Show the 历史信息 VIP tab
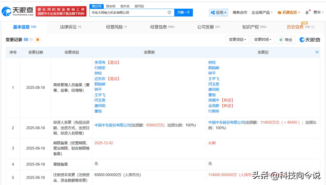This screenshot has width=326, height=185. point(298,27)
